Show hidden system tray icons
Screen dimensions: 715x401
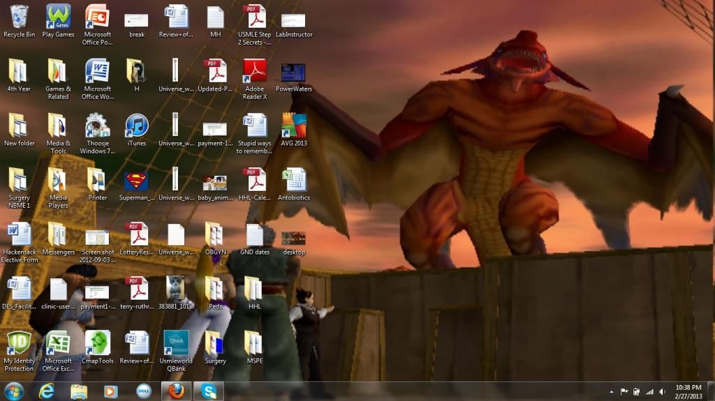click(x=611, y=392)
